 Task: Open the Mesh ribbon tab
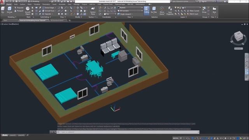30,4
